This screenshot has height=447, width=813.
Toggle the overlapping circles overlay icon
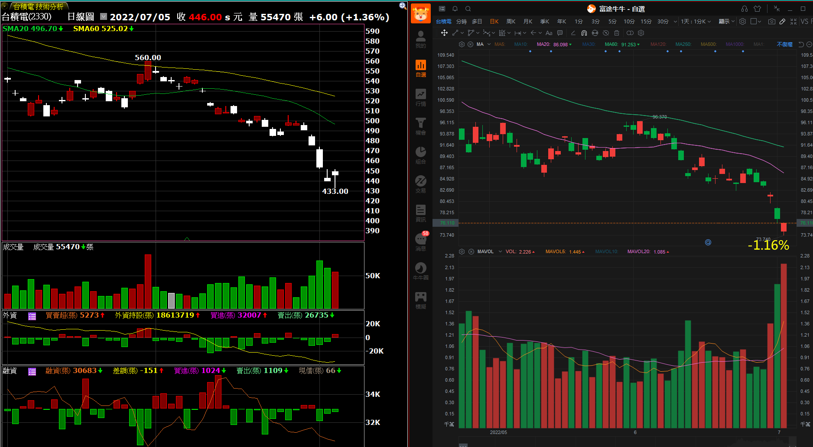pos(630,33)
